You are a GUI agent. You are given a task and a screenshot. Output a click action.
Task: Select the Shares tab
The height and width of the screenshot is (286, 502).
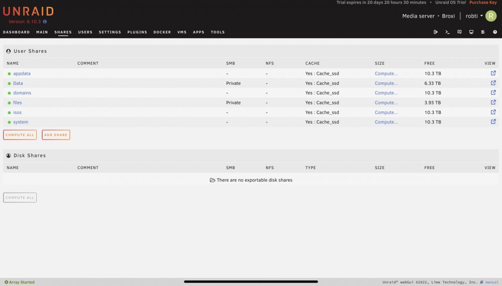pos(63,32)
